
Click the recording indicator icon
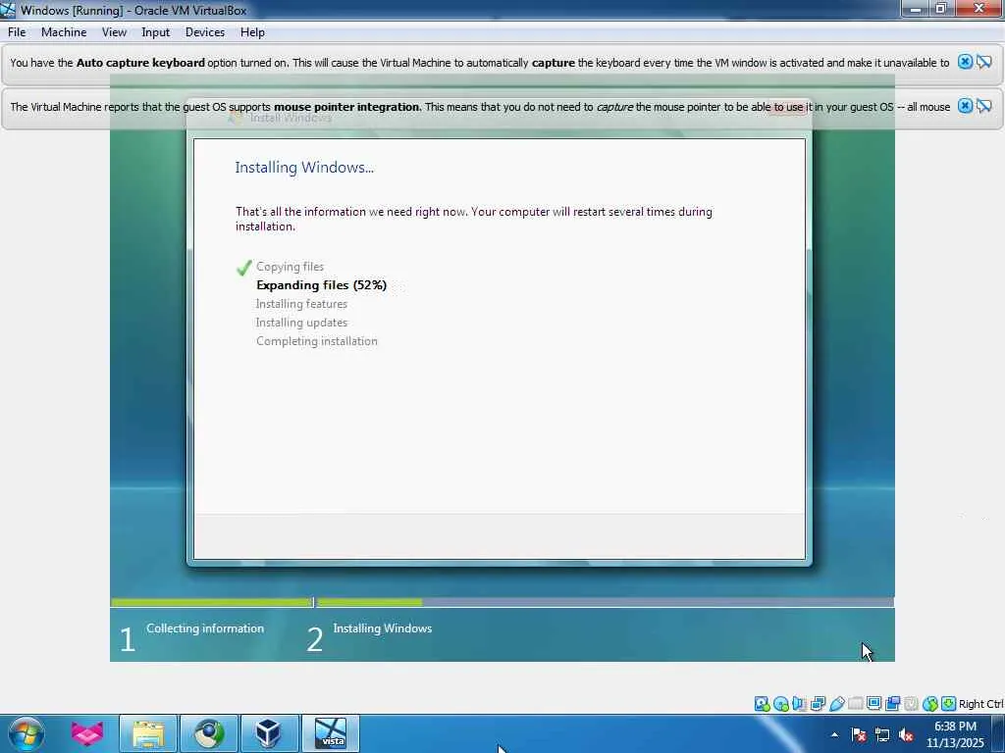[892, 704]
